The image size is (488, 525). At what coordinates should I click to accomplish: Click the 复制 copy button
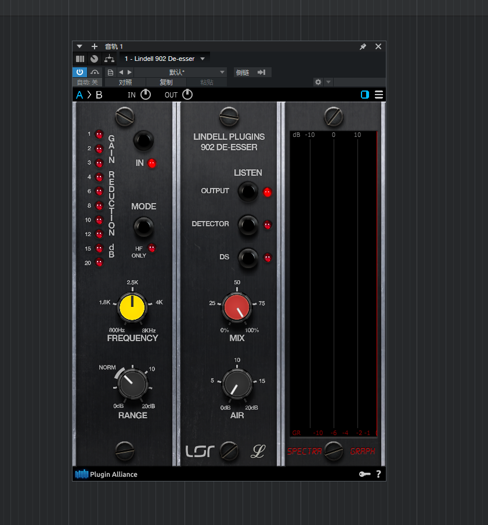[x=166, y=82]
